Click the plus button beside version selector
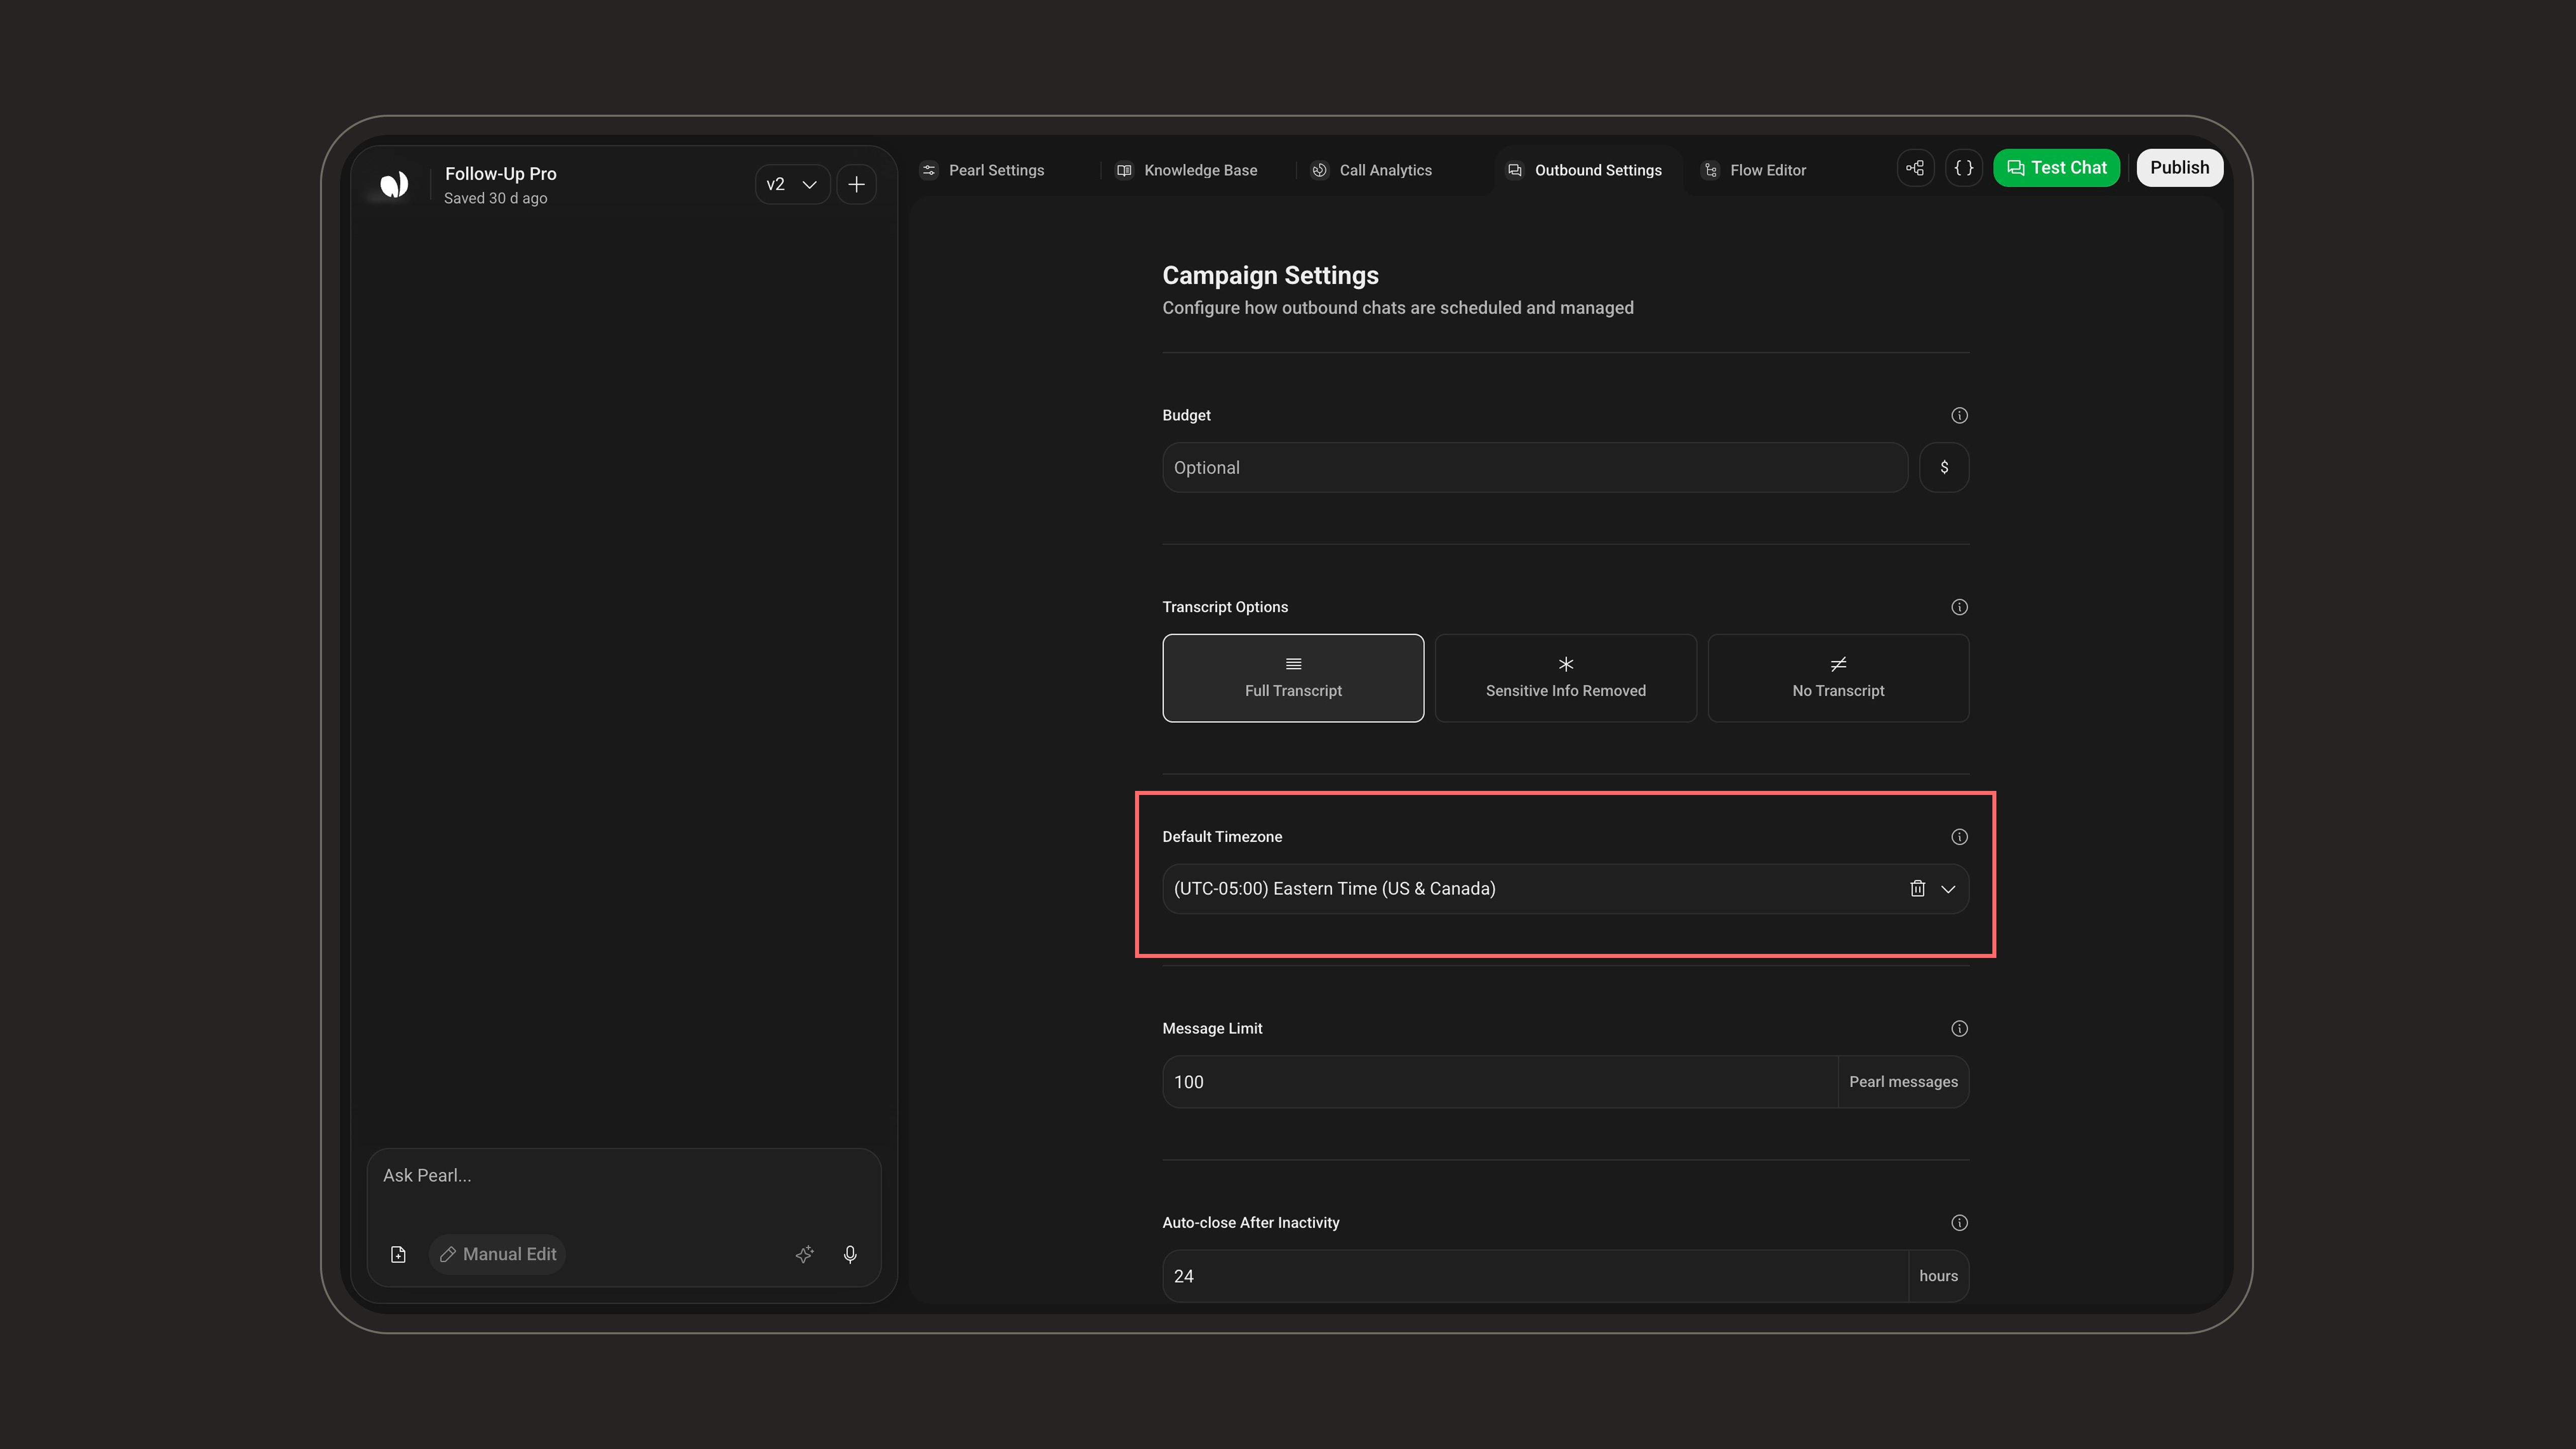Image resolution: width=2576 pixels, height=1449 pixels. pos(857,184)
